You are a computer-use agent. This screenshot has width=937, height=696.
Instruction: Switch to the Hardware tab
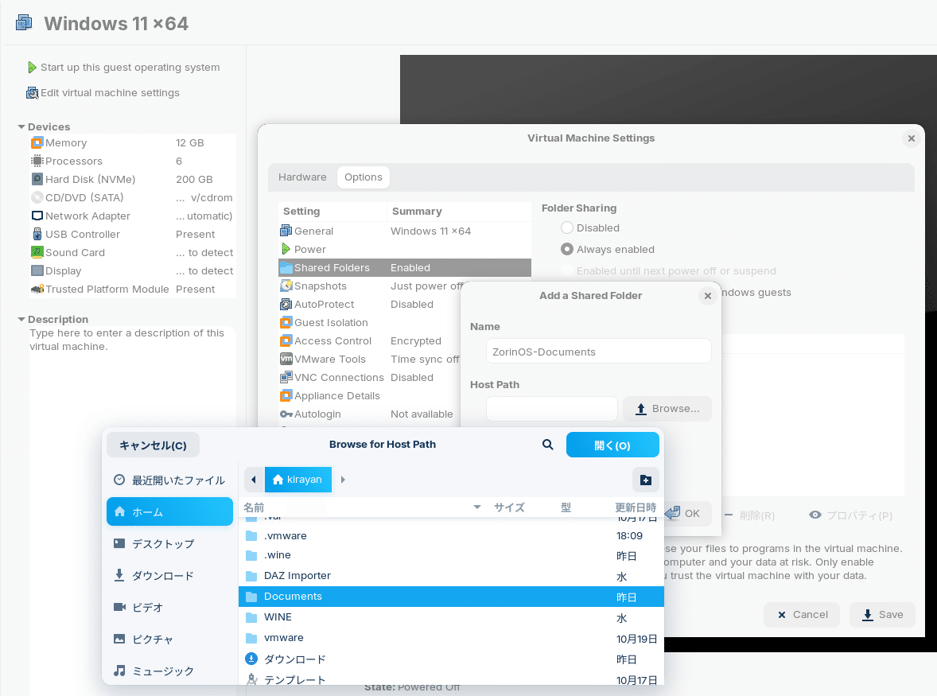pos(302,177)
